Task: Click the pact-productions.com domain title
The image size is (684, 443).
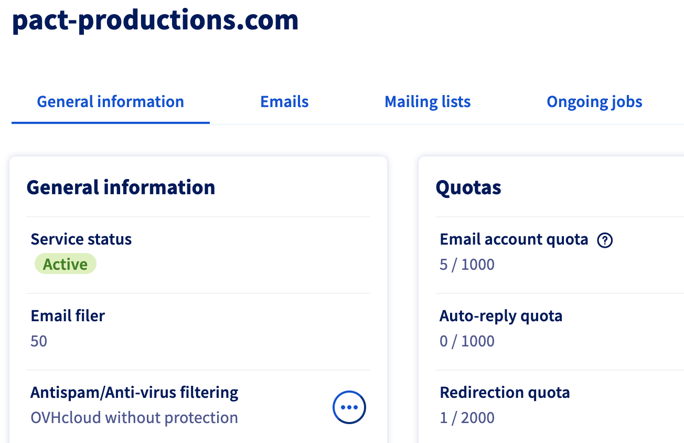Action: 155,20
